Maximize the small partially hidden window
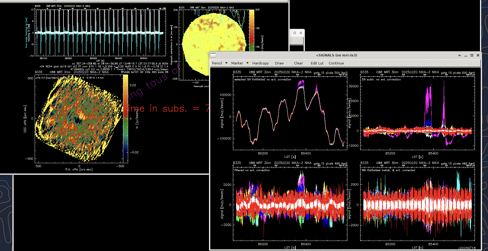Viewport: 488px width, 251px height. pyautogui.click(x=295, y=33)
